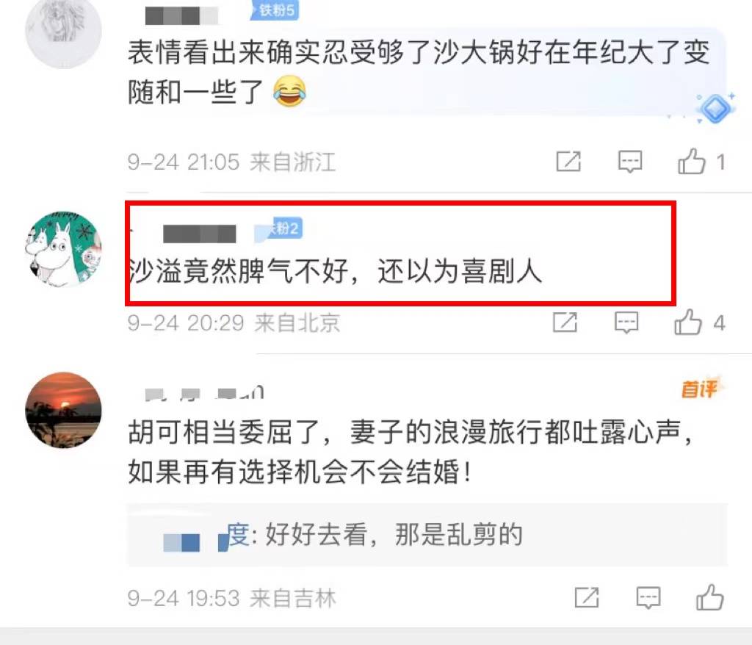Open the moomin avatar profile
The image size is (752, 645).
63,249
